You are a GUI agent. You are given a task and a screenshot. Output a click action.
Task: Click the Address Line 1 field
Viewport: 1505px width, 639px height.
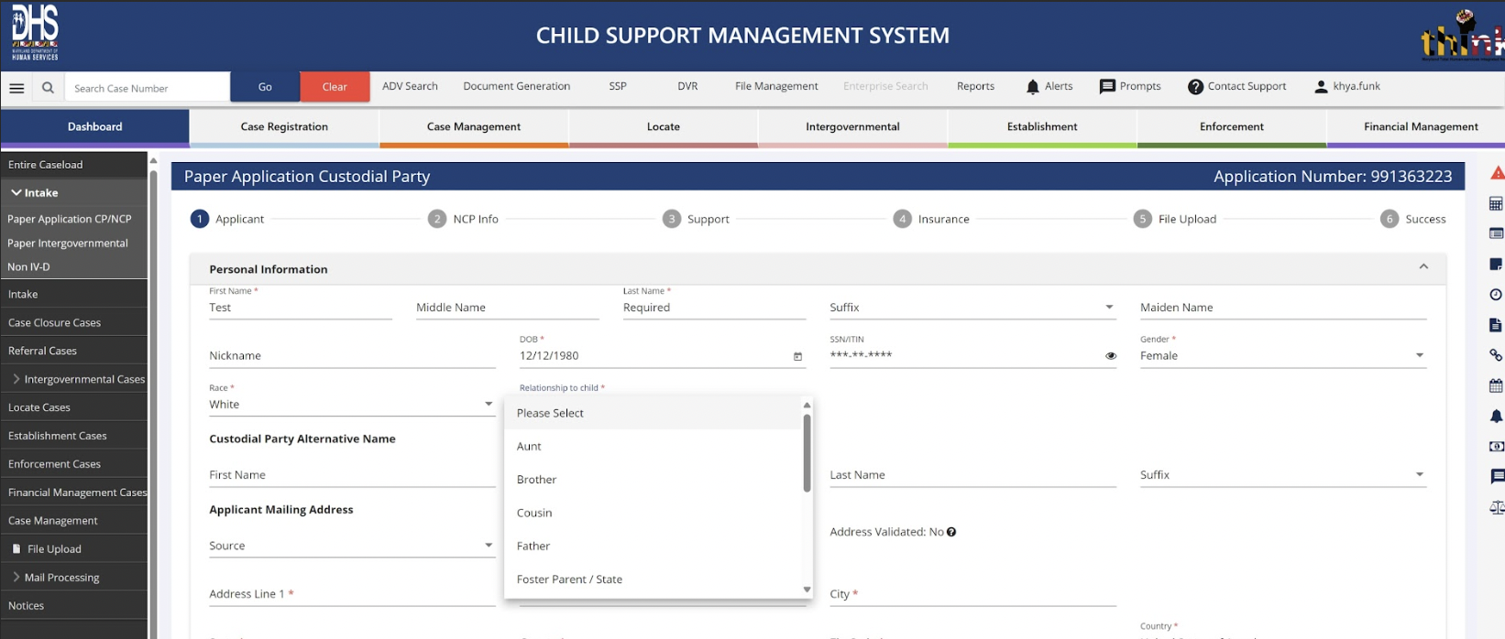point(352,594)
